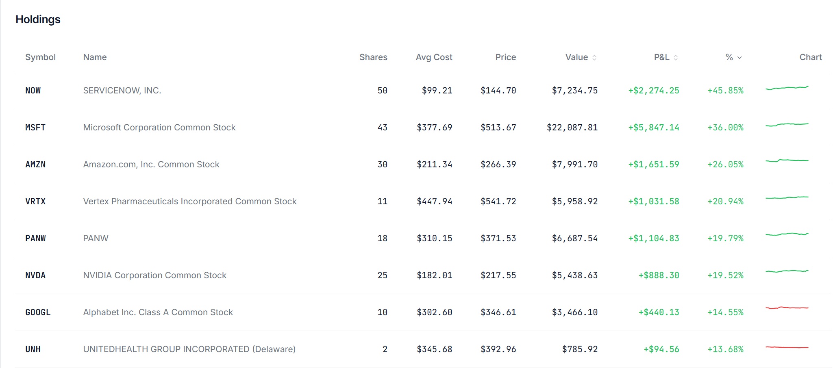
Task: Click the Name column header
Action: point(95,57)
